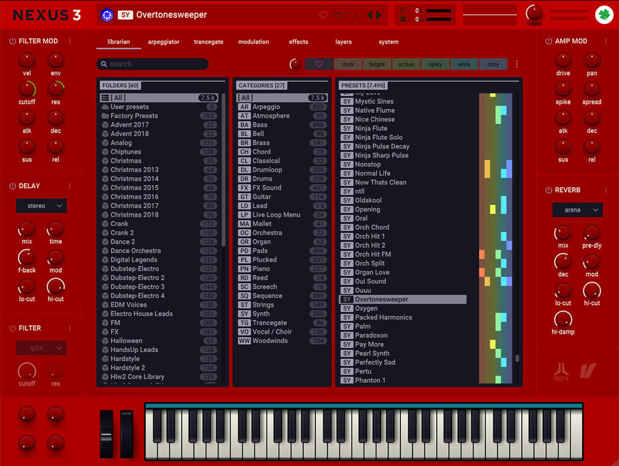Switch to the arpeggiator tab
This screenshot has width=619, height=466.
click(x=163, y=42)
